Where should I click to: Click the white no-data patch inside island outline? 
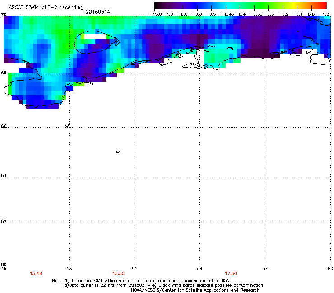95,37
